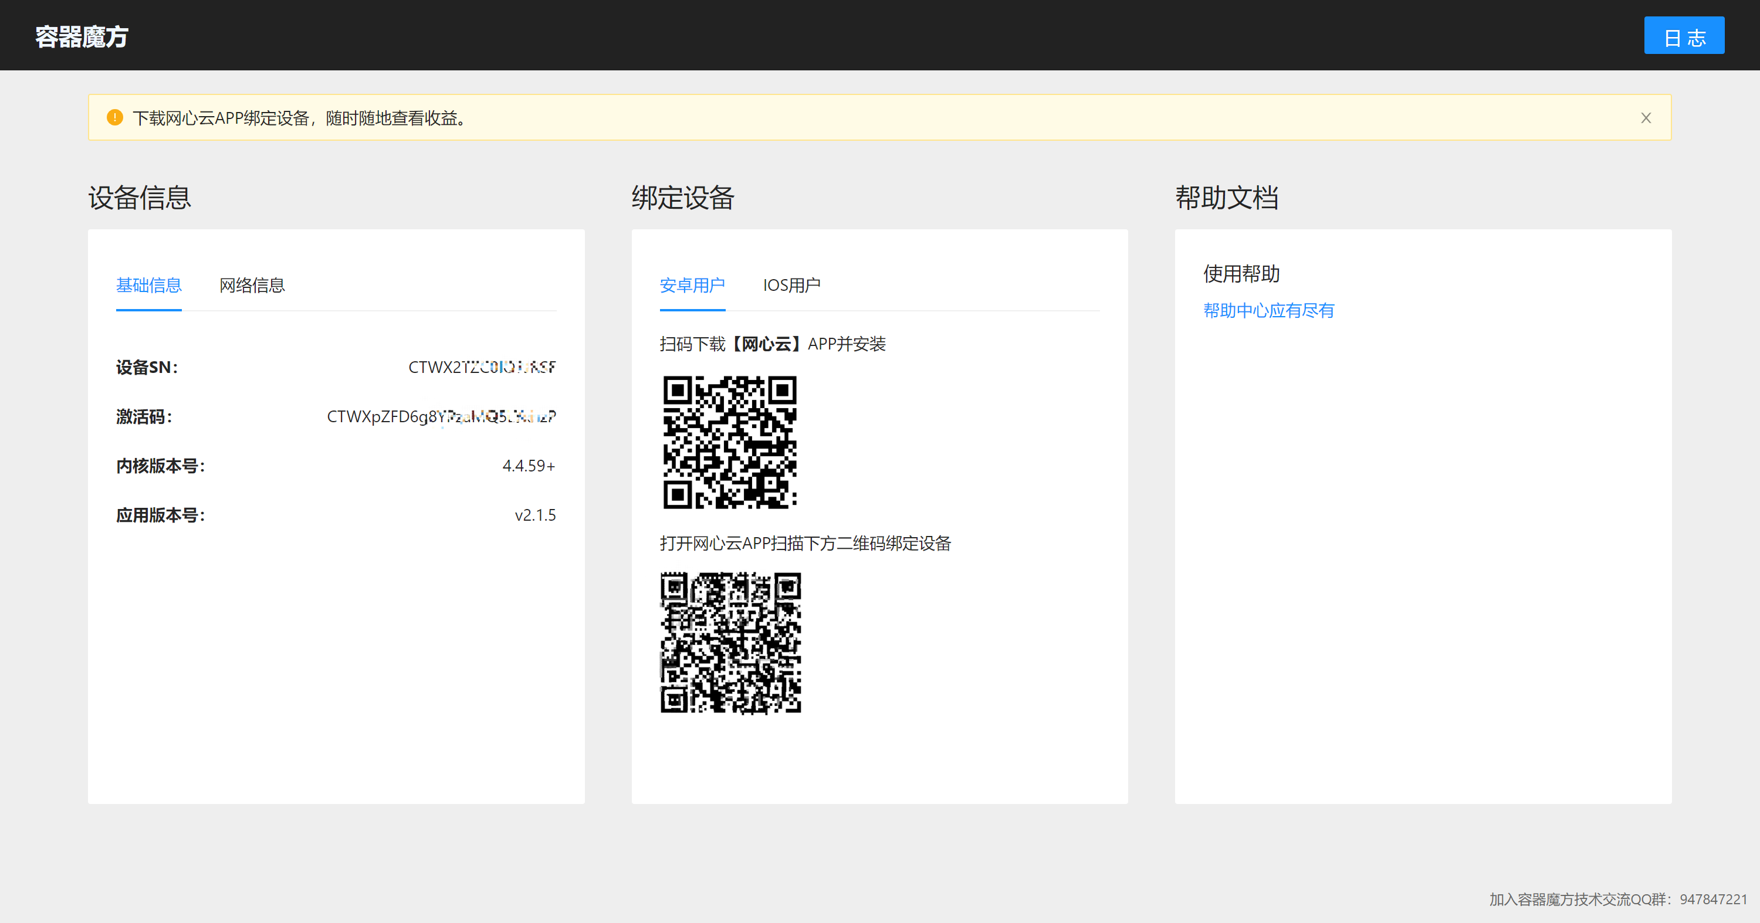Select the IOS用户 tab
1760x923 pixels.
[x=791, y=286]
